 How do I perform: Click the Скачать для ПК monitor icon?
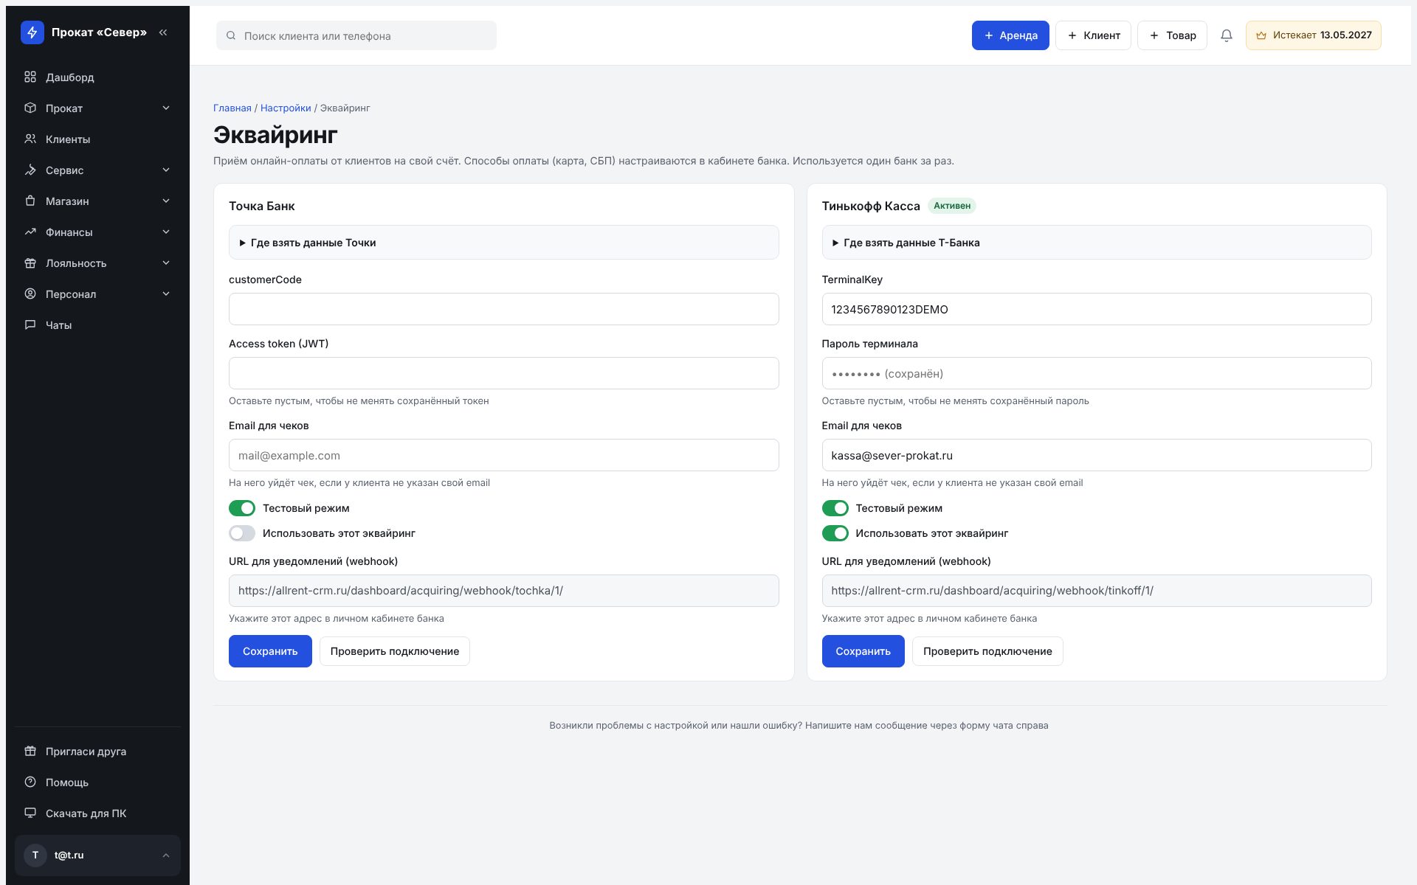30,813
